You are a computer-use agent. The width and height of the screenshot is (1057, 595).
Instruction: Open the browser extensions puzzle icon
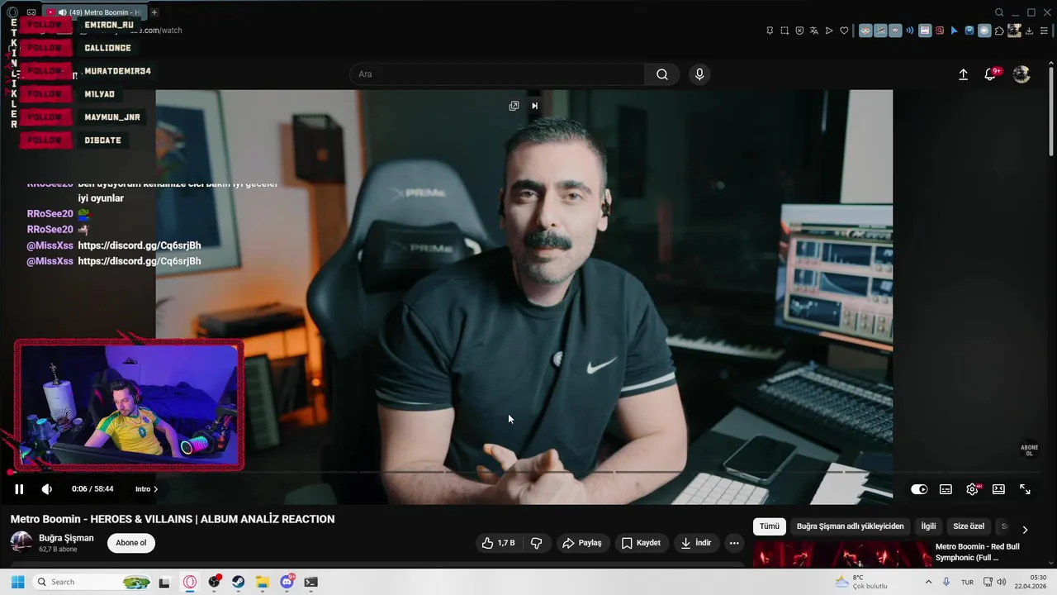(x=999, y=31)
